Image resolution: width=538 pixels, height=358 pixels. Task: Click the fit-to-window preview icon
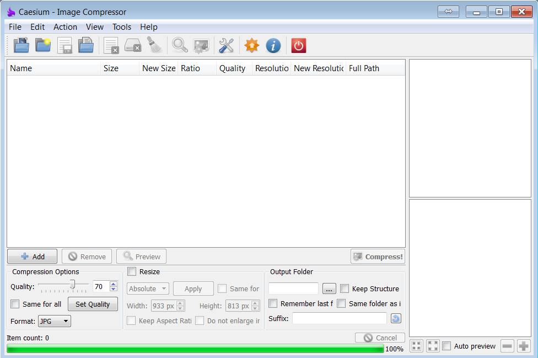417,346
